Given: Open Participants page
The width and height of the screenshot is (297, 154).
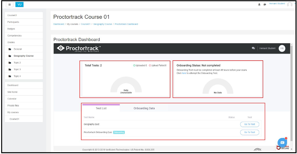Looking at the screenshot, I should point(24,22).
